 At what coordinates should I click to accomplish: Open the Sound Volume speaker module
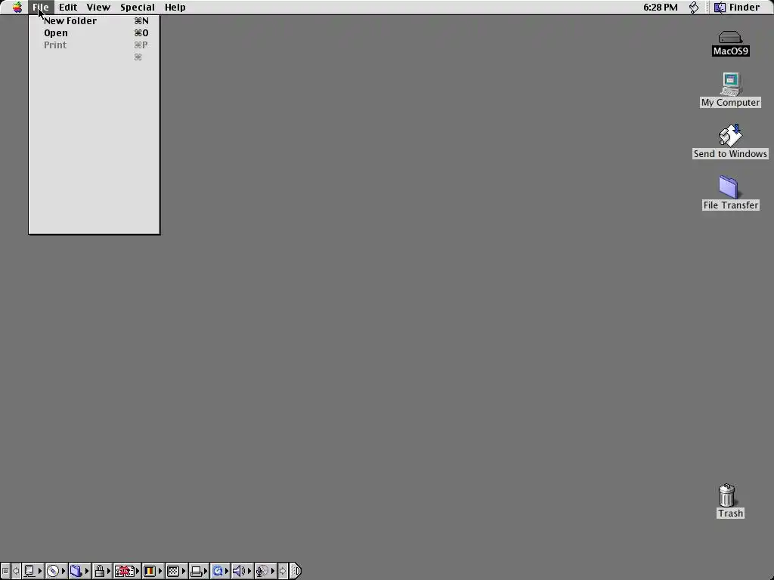click(x=243, y=571)
